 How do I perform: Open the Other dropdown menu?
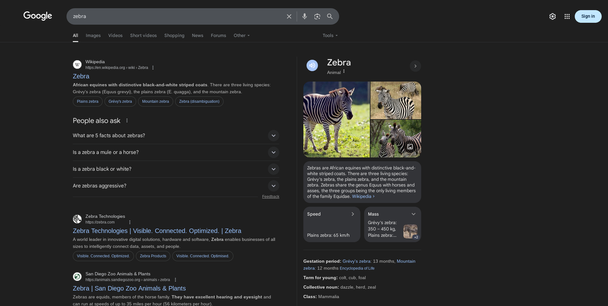tap(242, 35)
